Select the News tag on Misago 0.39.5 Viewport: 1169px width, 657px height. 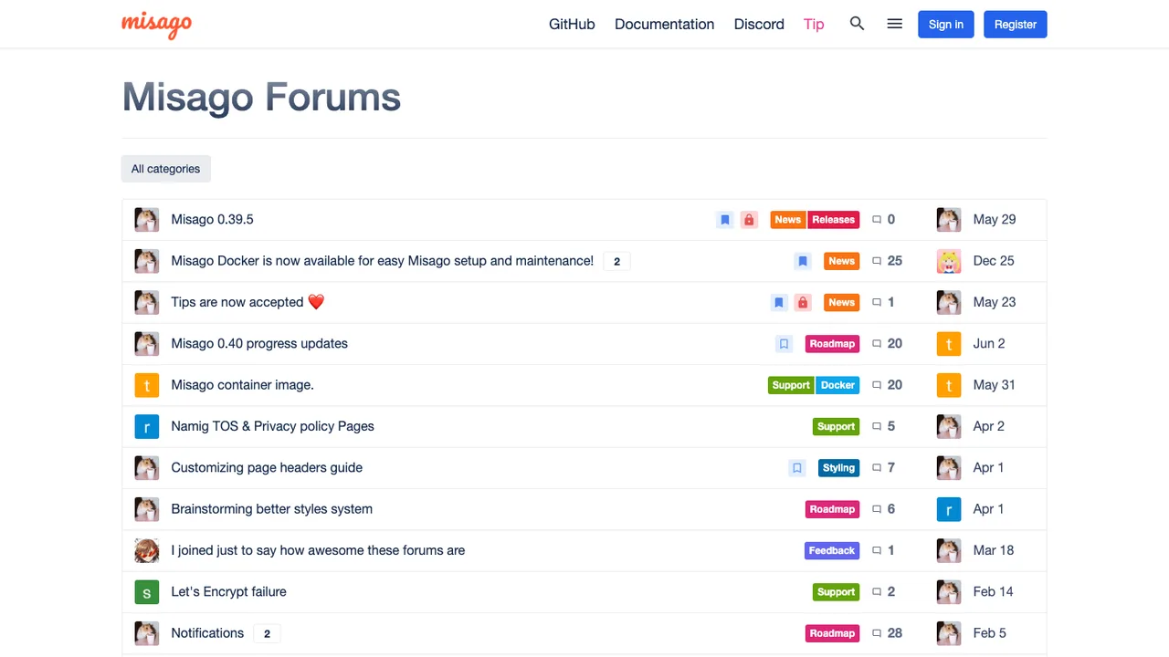click(788, 220)
